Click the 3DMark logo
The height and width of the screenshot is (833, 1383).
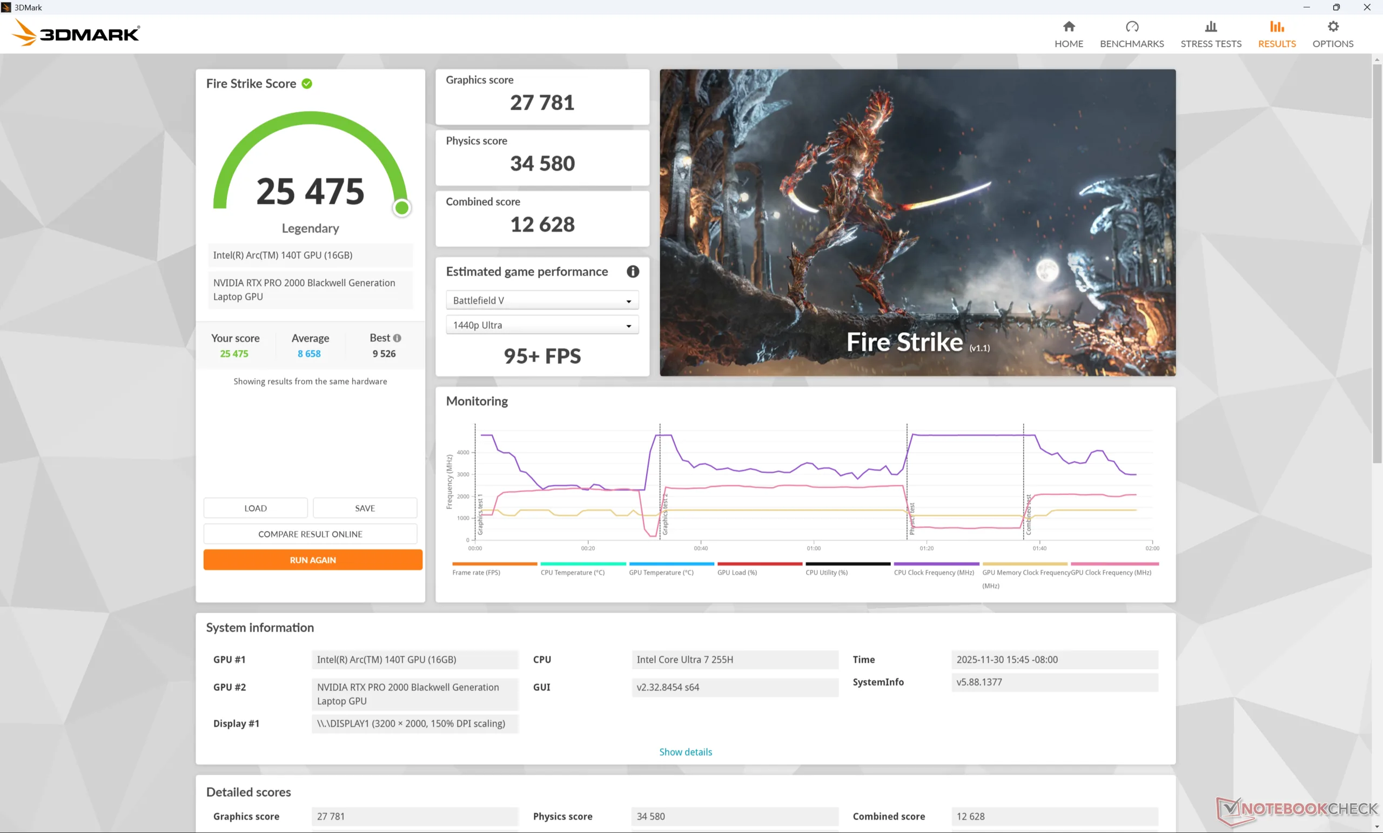pyautogui.click(x=76, y=33)
